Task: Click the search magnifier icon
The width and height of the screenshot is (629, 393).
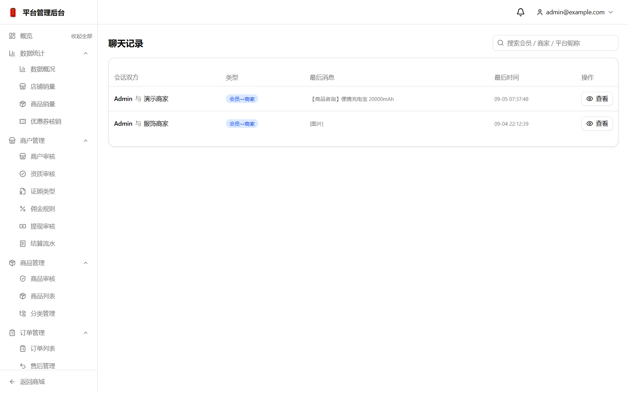Action: pos(500,43)
